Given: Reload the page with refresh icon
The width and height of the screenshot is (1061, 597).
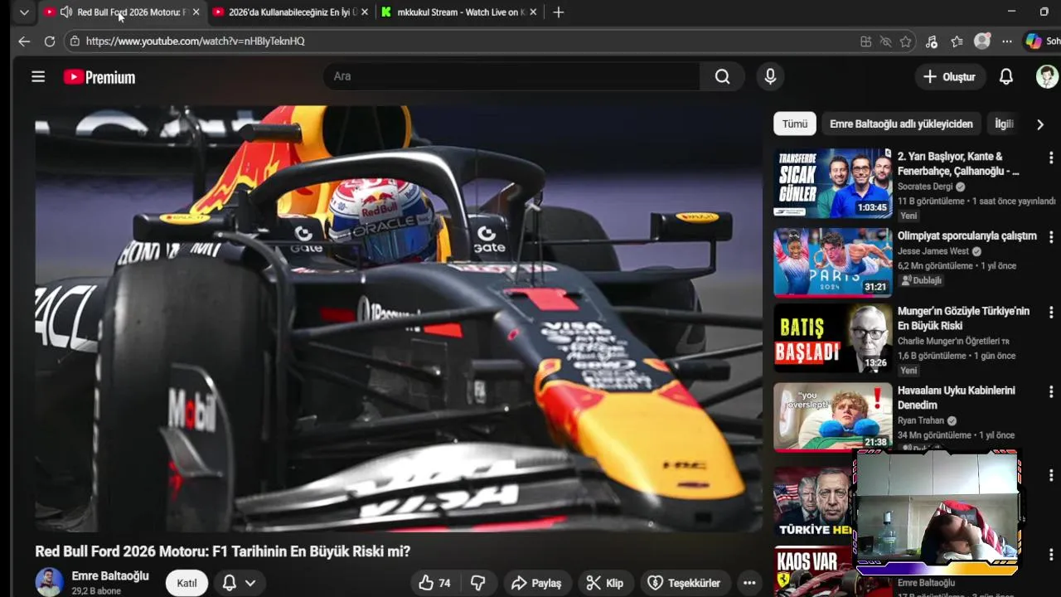Looking at the screenshot, I should pos(50,41).
